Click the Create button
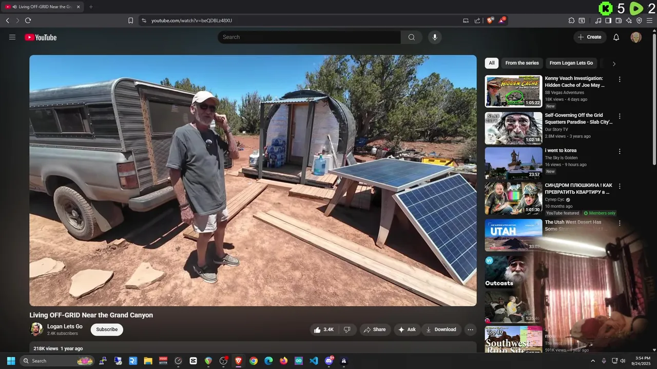 point(589,37)
